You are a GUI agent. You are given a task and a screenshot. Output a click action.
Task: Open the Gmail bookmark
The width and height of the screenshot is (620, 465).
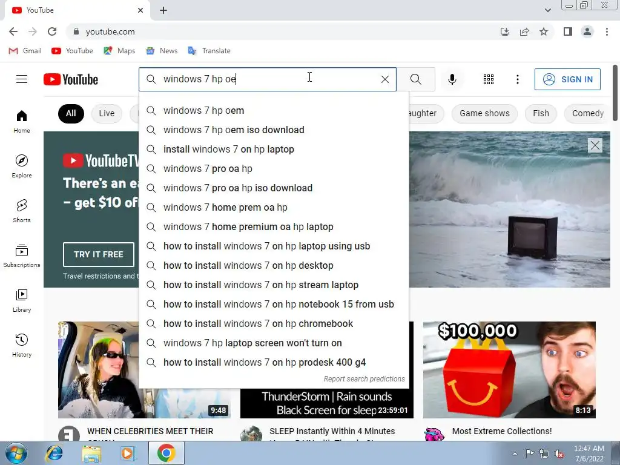pyautogui.click(x=25, y=51)
